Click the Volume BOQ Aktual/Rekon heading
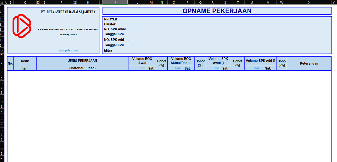Viewport: 337px width, 162px height. click(x=181, y=61)
